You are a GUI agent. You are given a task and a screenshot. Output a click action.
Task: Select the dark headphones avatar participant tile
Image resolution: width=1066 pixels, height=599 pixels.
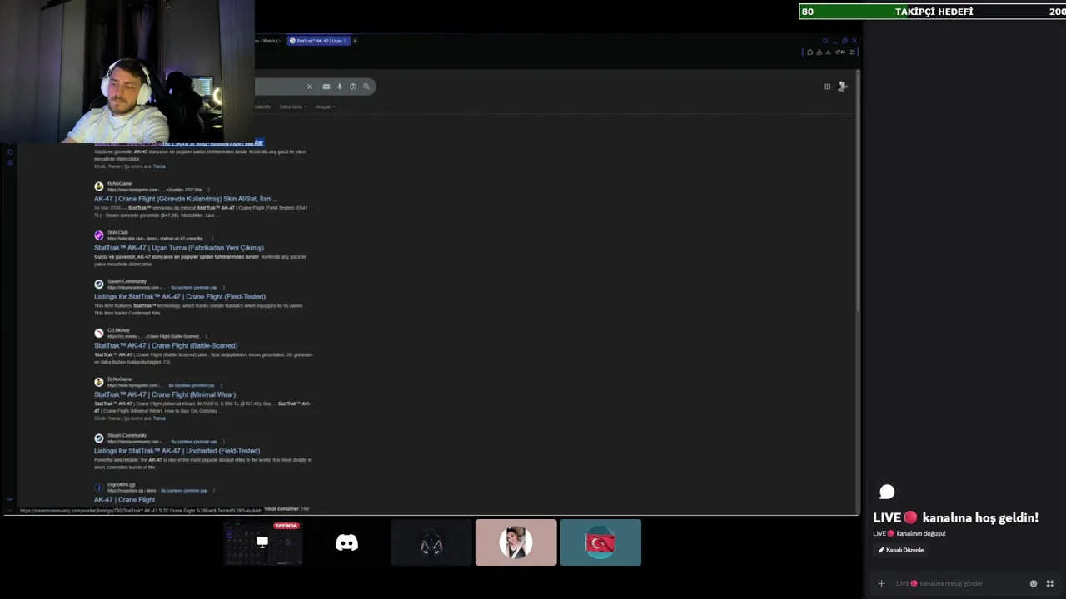tap(431, 542)
